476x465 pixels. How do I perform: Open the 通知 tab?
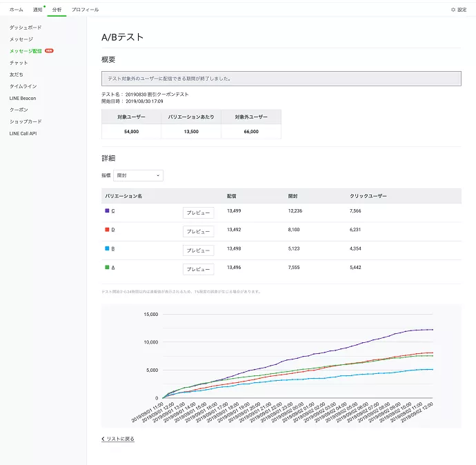tap(37, 10)
